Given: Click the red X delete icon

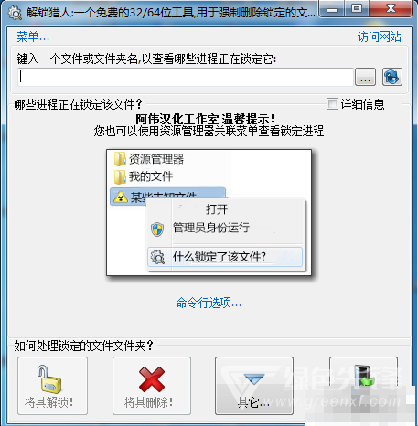Looking at the screenshot, I should coord(152,379).
